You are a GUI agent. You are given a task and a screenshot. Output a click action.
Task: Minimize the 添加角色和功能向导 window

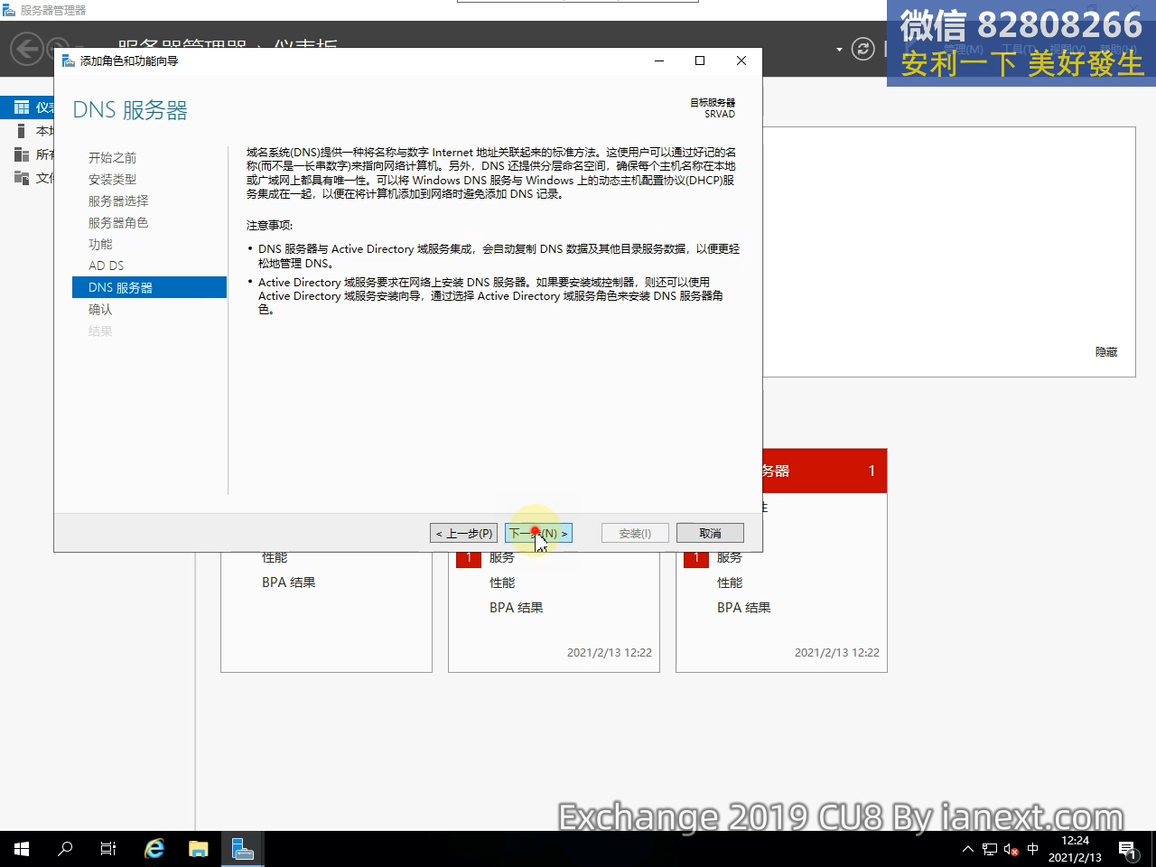[x=659, y=61]
